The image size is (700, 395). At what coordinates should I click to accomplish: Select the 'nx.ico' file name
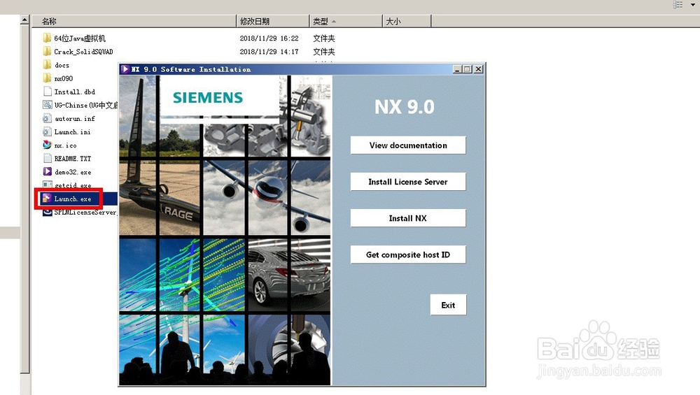(65, 145)
